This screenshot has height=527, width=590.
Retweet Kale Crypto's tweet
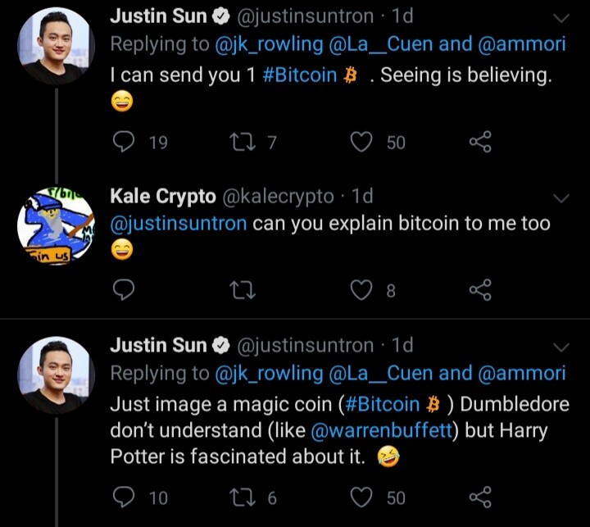[x=243, y=290]
